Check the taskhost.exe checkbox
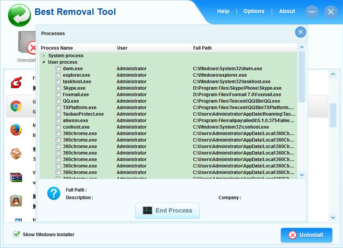 [x=58, y=82]
